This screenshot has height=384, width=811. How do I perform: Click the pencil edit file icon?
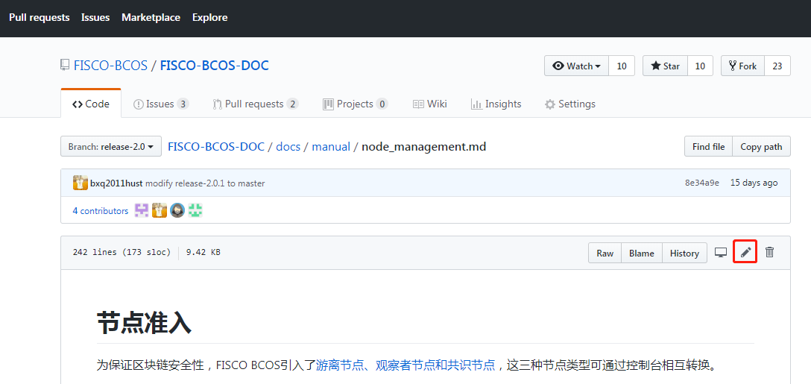[x=745, y=252]
